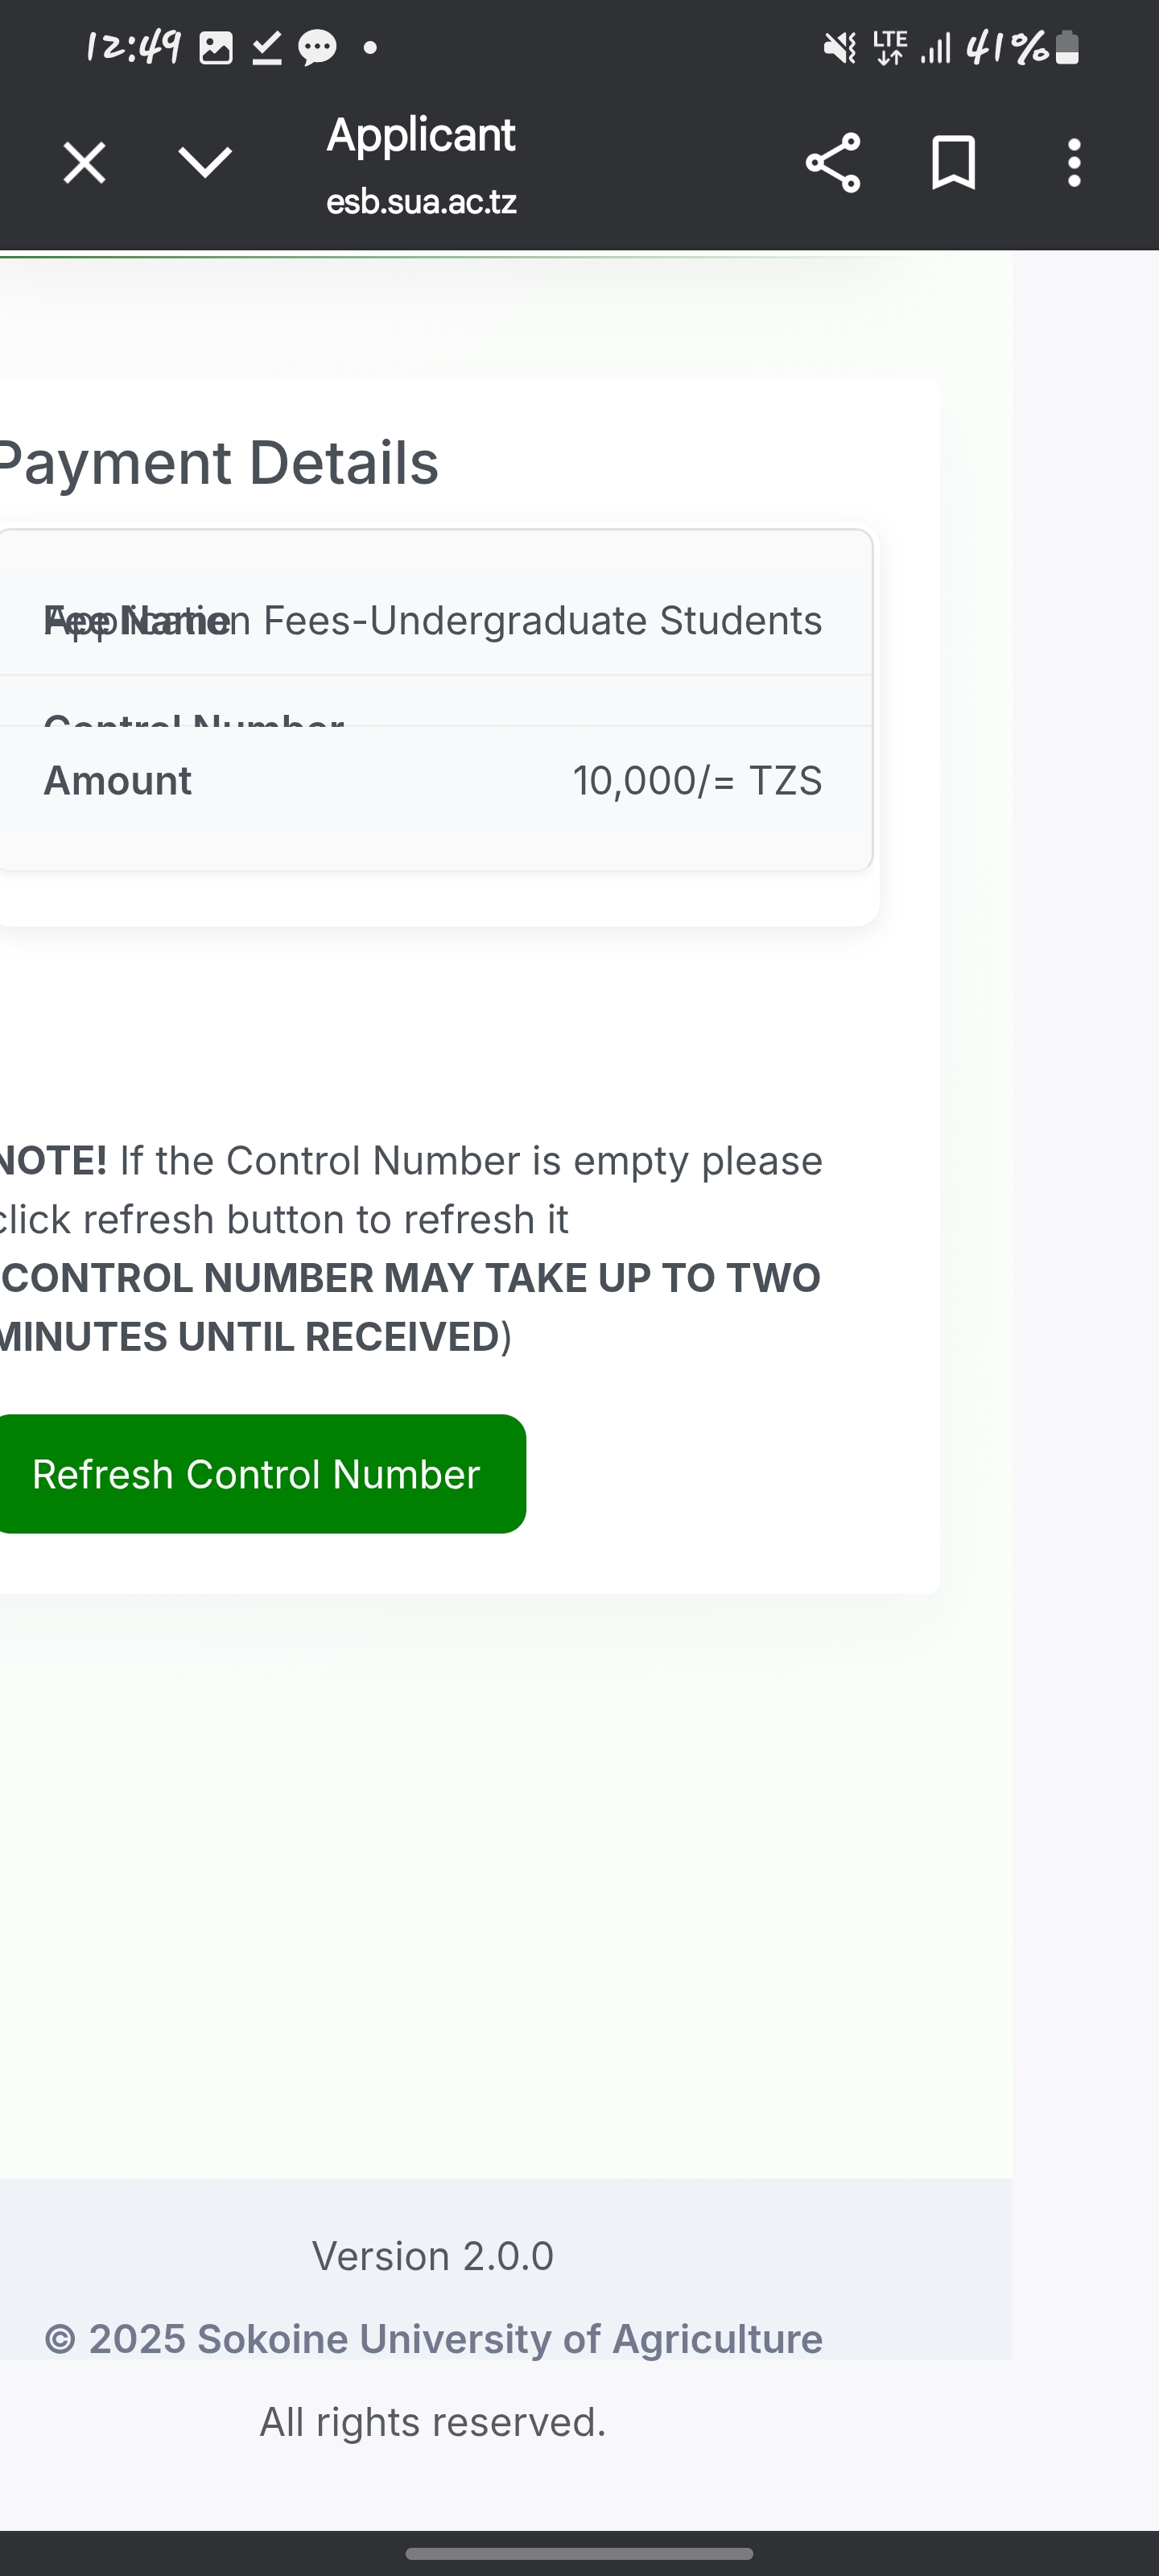The width and height of the screenshot is (1159, 2576).
Task: Share the Applicant page
Action: point(832,163)
